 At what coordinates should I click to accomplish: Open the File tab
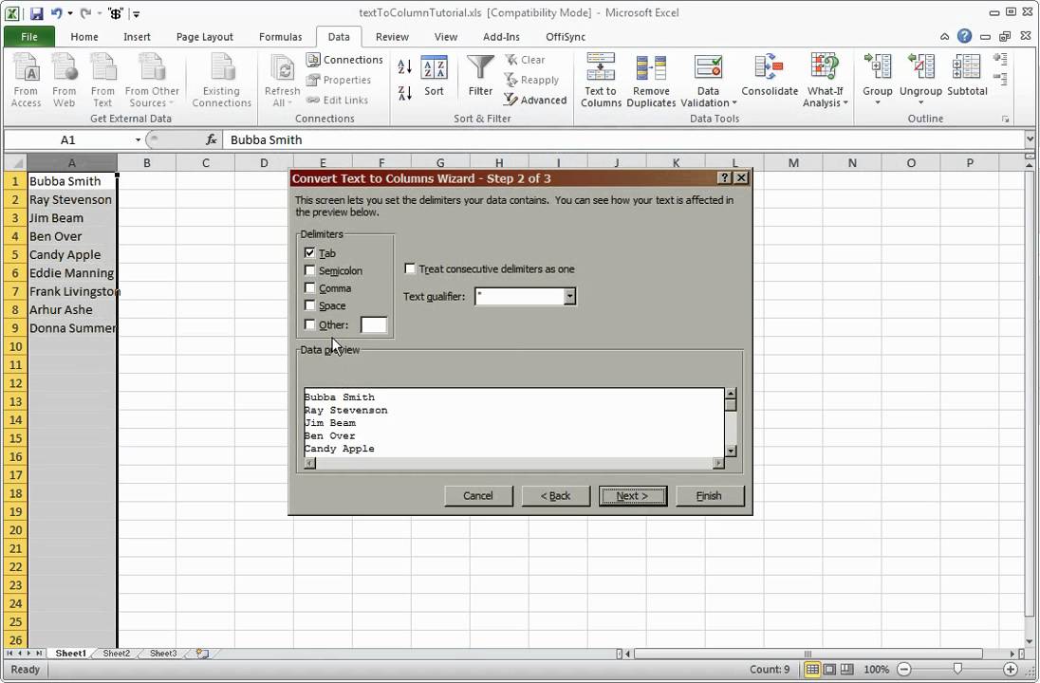pos(29,36)
